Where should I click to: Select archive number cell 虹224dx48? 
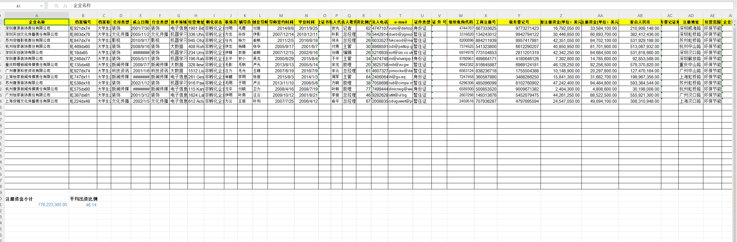point(83,101)
